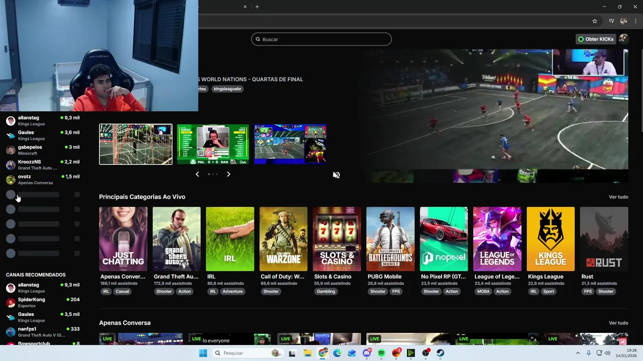This screenshot has height=361, width=643.
Task: Show hidden system tray icons
Action: click(578, 353)
